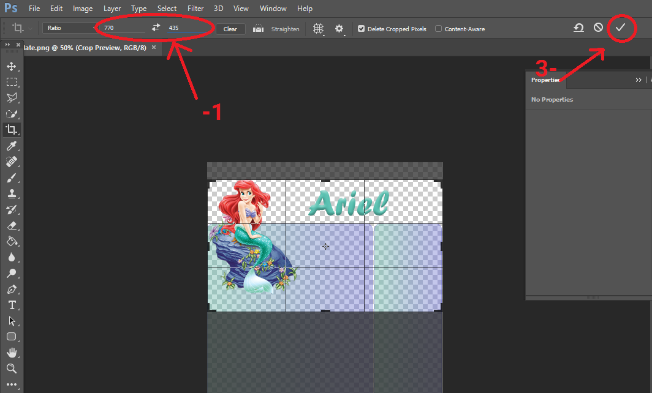Select the Polygonal Lasso tool
The width and height of the screenshot is (652, 393).
pyautogui.click(x=11, y=97)
